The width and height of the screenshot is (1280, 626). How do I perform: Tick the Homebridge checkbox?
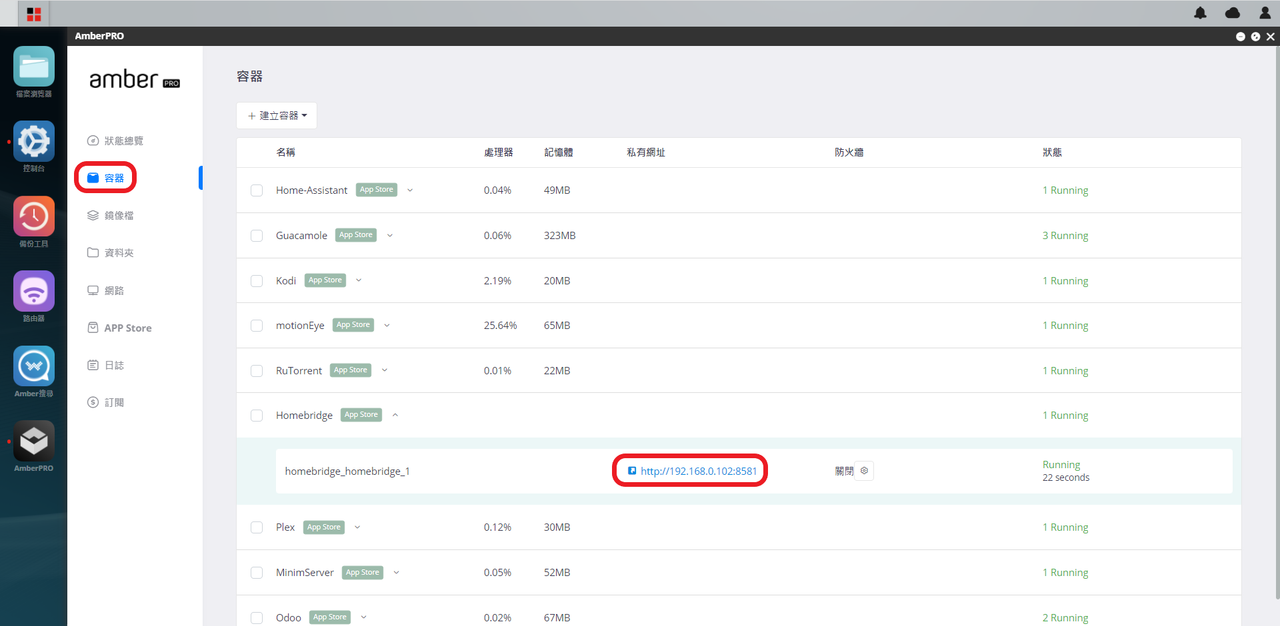point(257,416)
